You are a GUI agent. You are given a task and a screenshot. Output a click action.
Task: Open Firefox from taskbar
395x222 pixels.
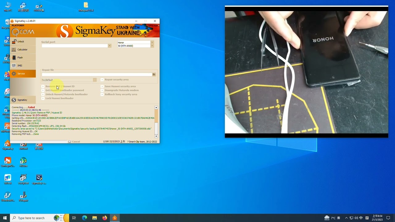click(105, 218)
